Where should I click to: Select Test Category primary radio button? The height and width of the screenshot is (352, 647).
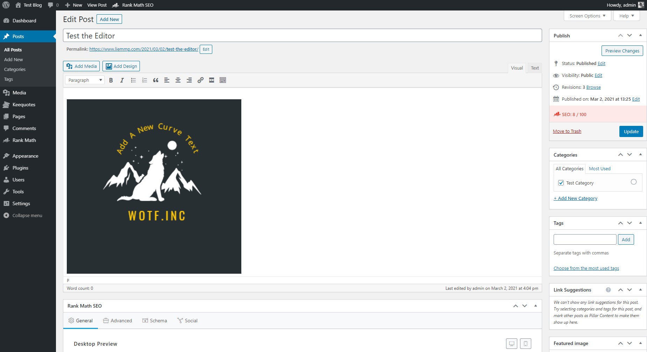click(x=634, y=182)
